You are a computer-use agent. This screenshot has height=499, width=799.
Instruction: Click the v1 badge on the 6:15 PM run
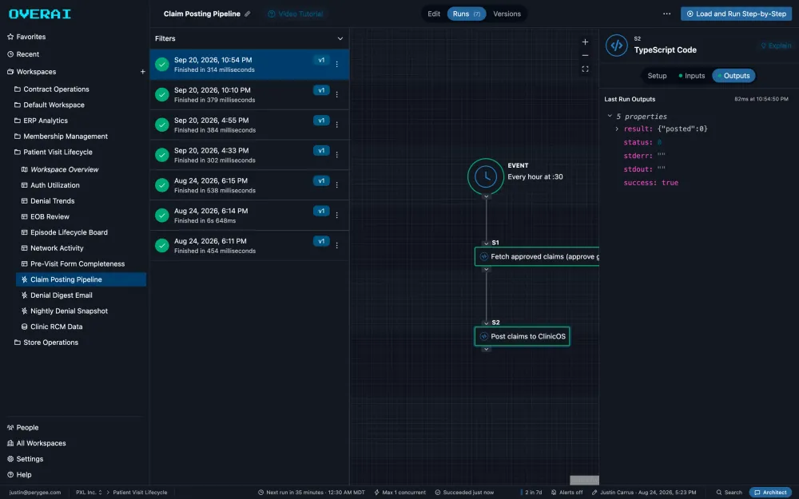pyautogui.click(x=321, y=180)
